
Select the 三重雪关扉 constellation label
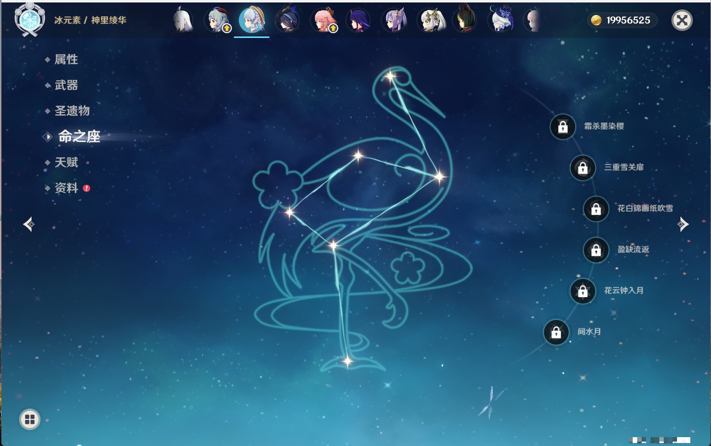(624, 167)
